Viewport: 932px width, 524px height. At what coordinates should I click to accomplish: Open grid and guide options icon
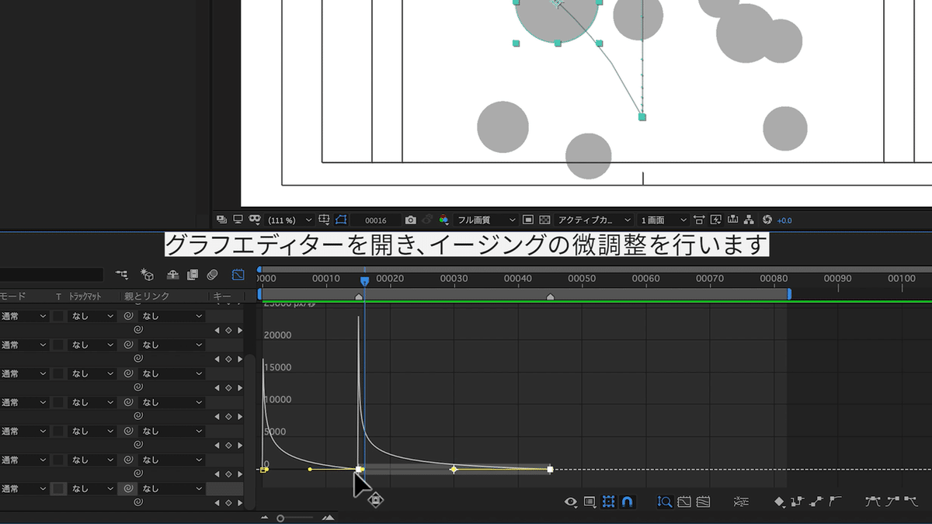coord(325,220)
